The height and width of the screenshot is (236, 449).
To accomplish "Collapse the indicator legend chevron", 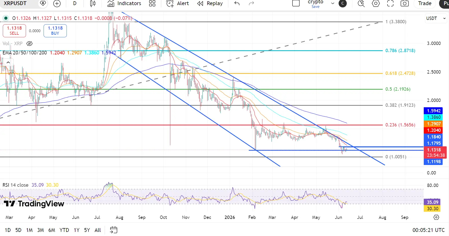I will click(8, 62).
